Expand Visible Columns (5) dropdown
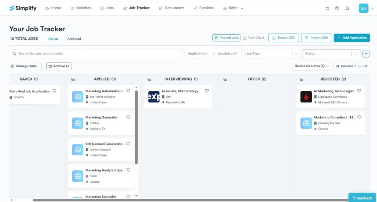 [x=312, y=66]
